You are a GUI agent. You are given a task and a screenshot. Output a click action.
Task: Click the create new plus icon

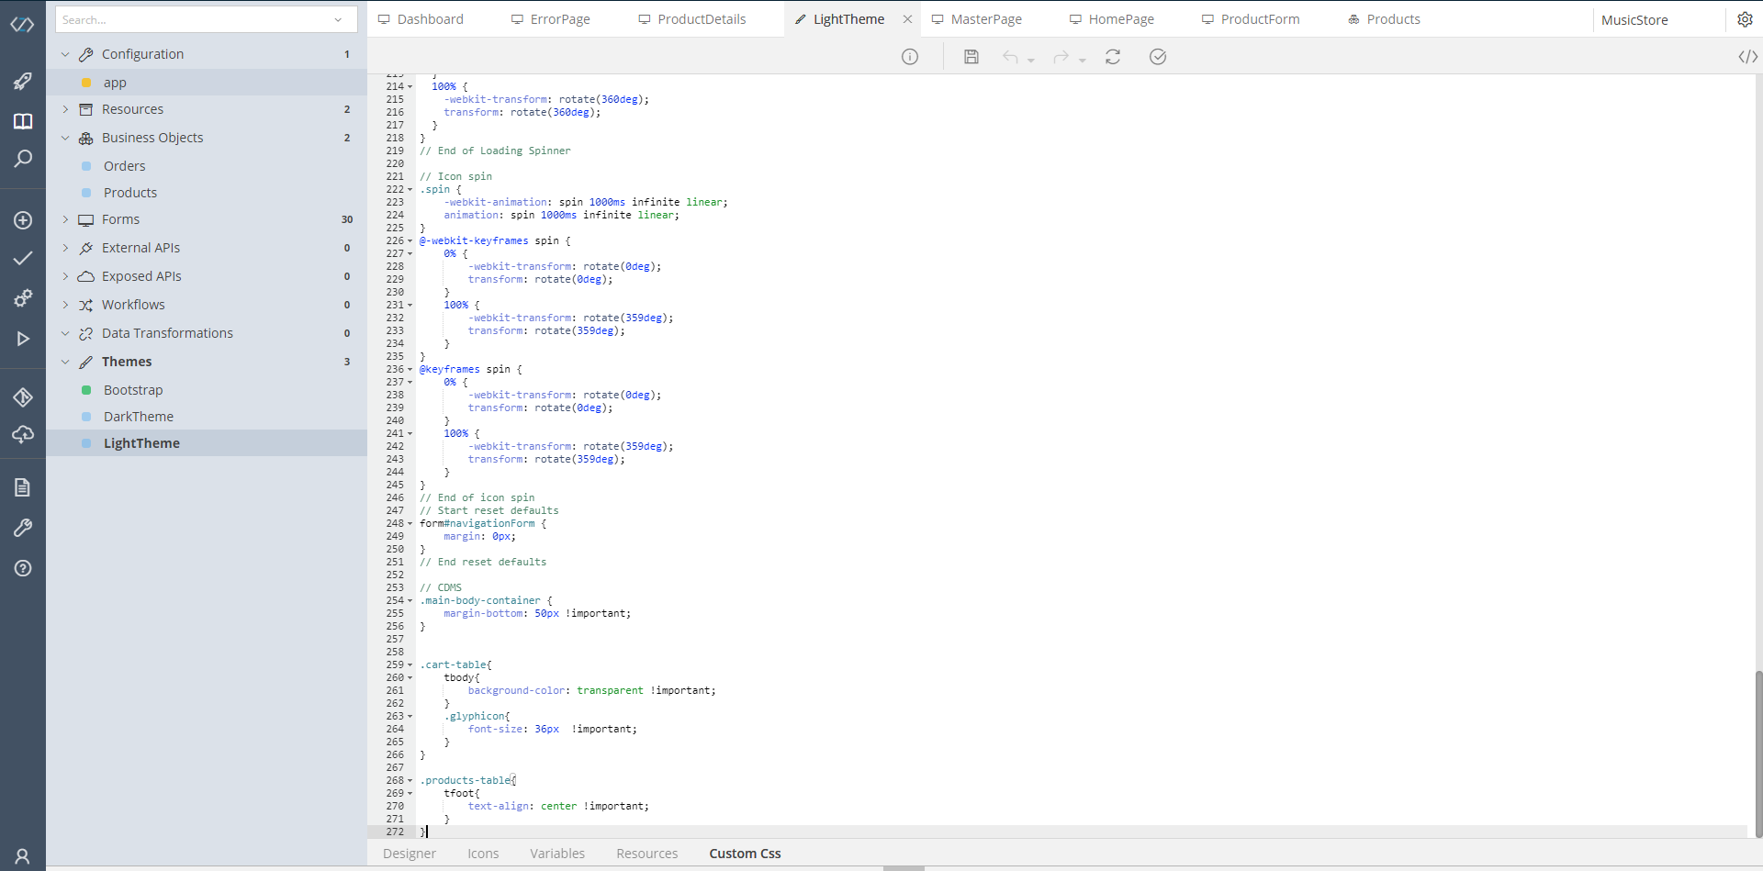click(23, 220)
